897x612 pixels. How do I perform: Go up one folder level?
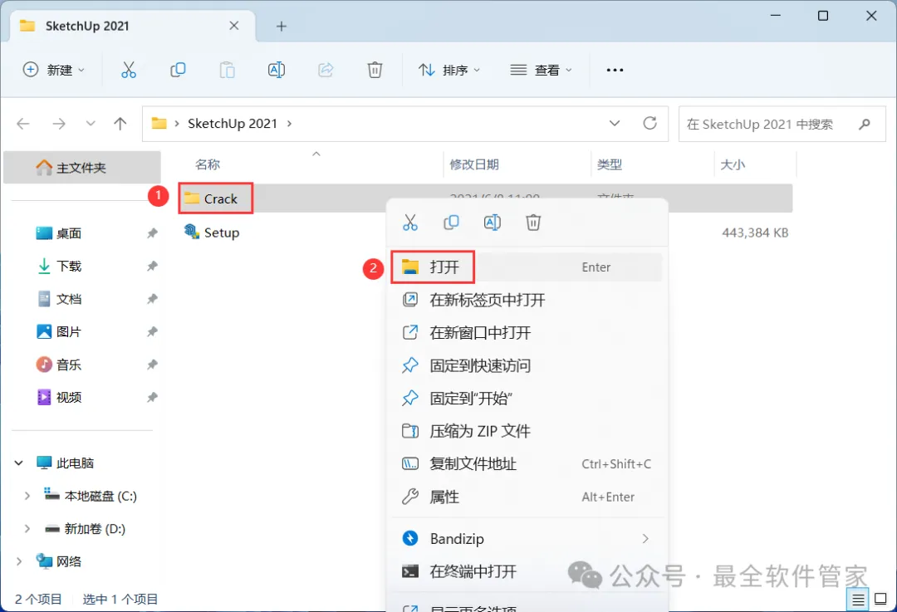click(120, 124)
